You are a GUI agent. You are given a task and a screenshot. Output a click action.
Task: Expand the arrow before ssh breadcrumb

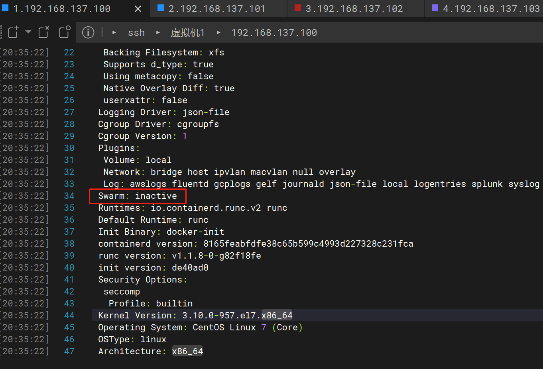click(114, 33)
